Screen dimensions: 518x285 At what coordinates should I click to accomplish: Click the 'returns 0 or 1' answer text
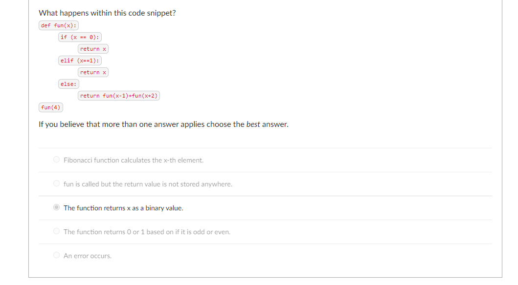coord(147,231)
